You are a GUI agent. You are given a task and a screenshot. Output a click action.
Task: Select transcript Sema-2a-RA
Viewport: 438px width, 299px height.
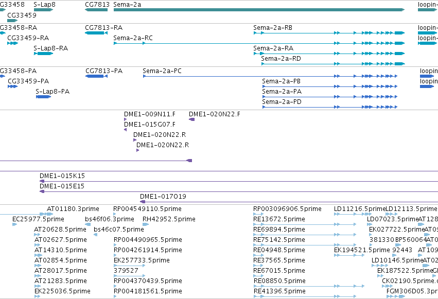[329, 54]
